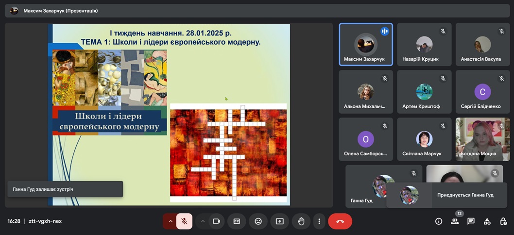Select Світлана Марчук participant tile
This screenshot has width=514, height=235.
pyautogui.click(x=424, y=139)
